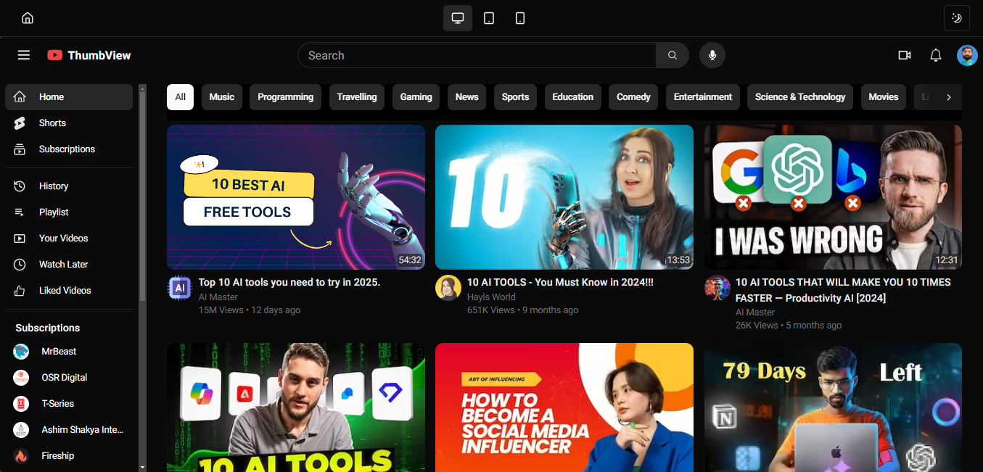Start a voice search with the microphone icon
This screenshot has width=983, height=472.
coord(712,55)
